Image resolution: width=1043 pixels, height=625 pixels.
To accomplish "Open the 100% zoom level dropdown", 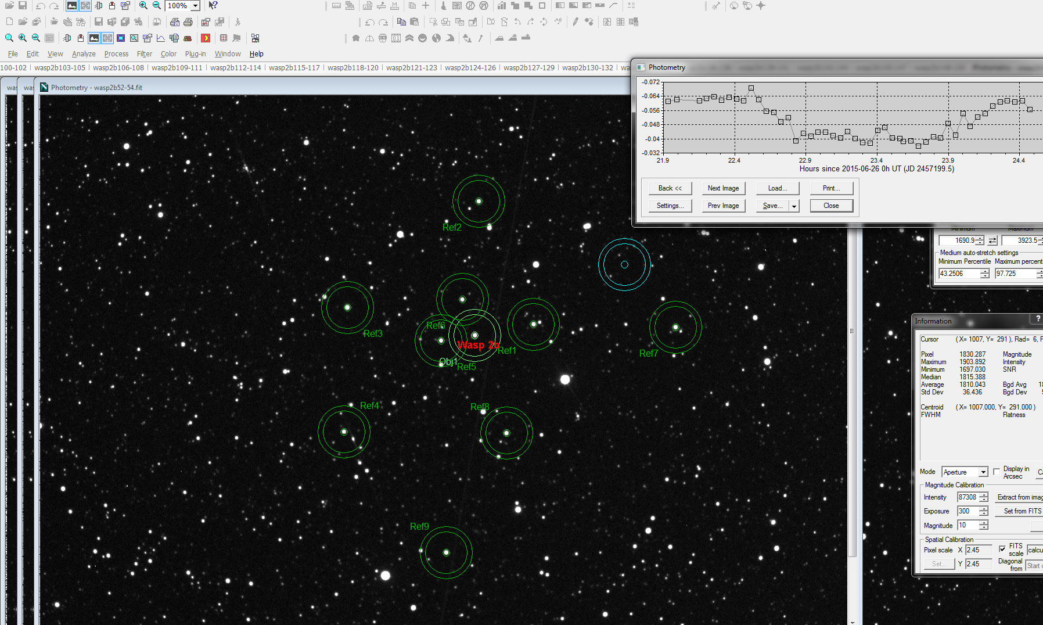I will tap(196, 6).
